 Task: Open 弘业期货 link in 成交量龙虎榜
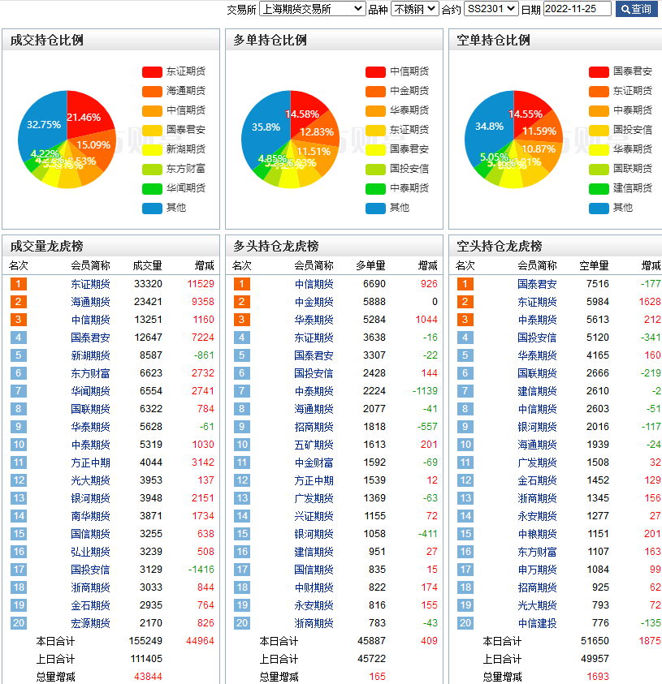90,552
